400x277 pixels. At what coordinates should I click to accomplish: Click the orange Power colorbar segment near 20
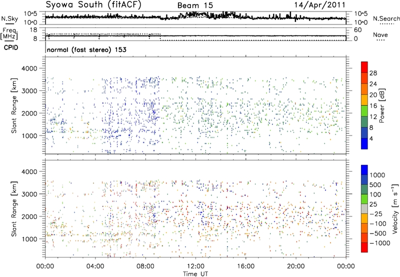(x=364, y=89)
